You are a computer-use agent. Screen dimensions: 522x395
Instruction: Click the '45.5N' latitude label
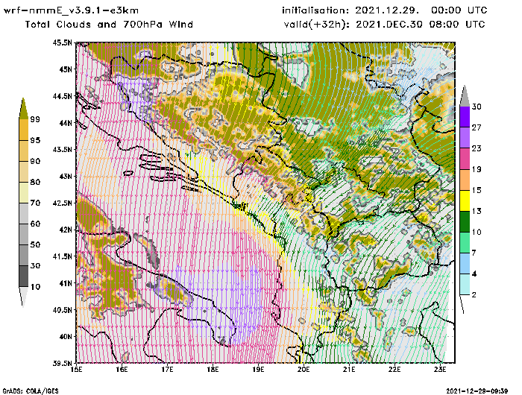(x=62, y=42)
